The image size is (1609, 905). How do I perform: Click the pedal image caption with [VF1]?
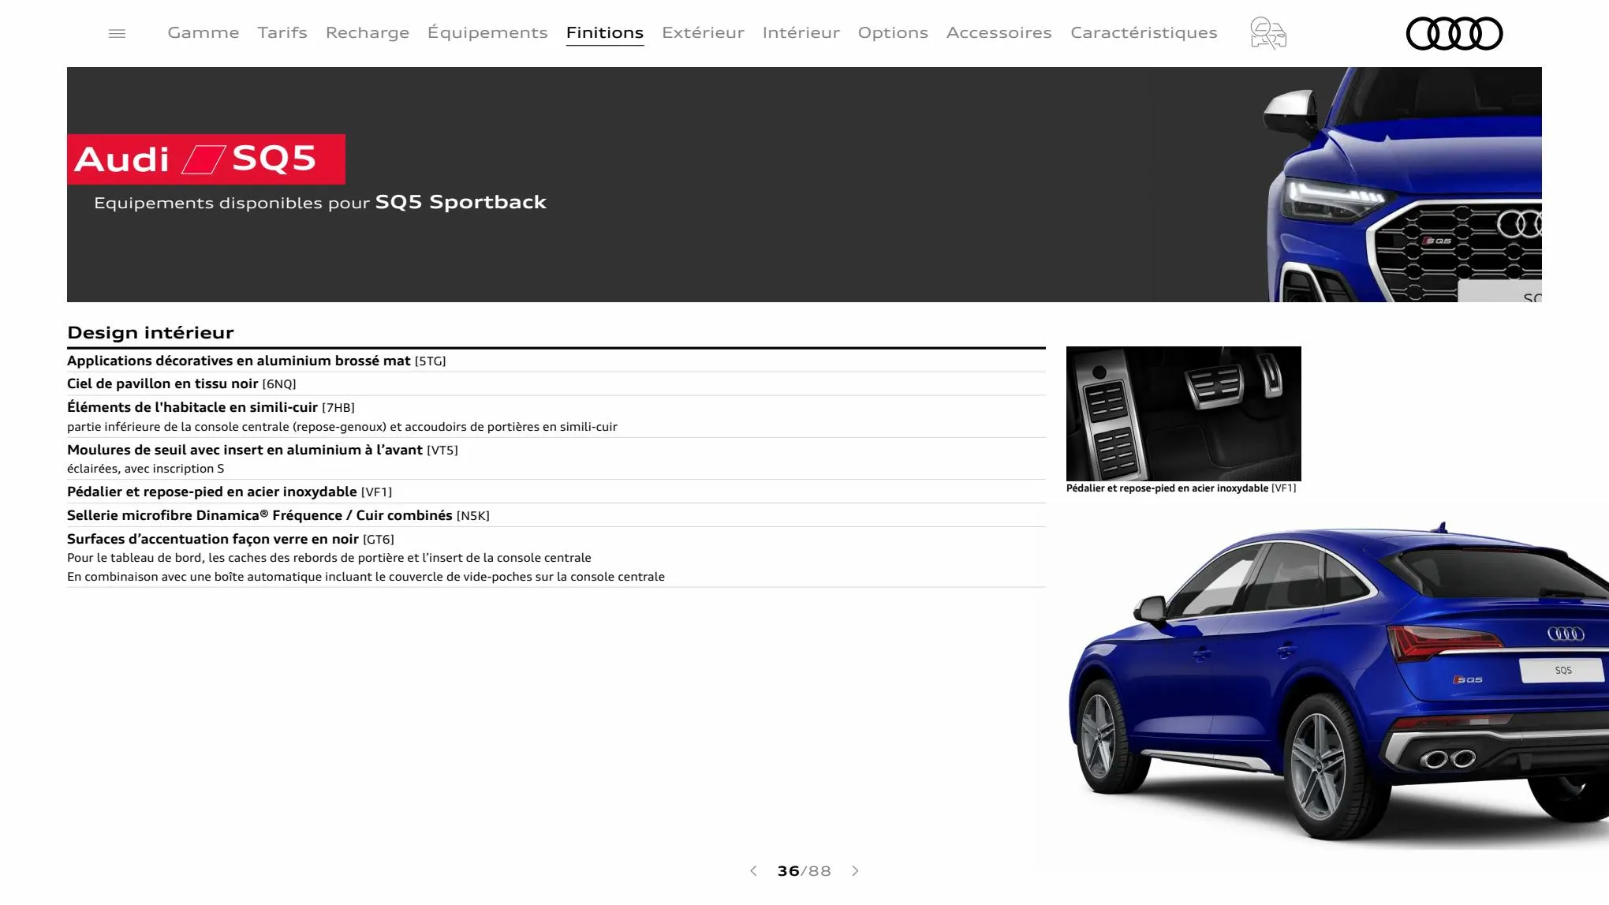1181,488
